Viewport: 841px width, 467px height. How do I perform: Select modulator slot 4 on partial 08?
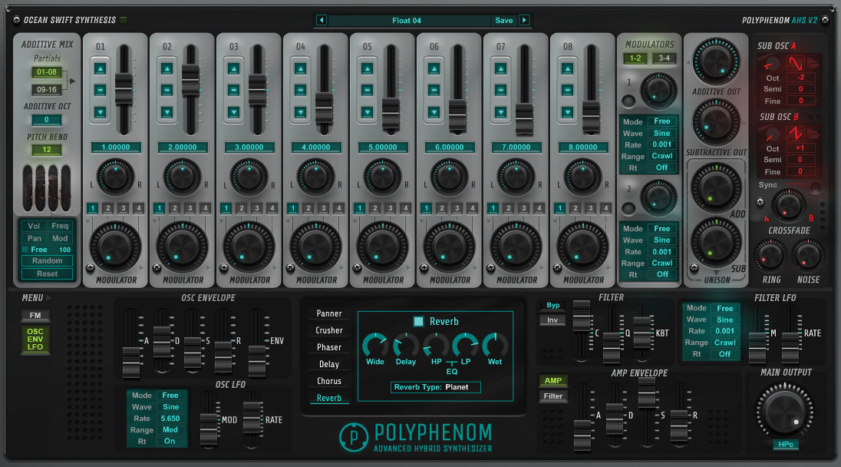tap(605, 208)
